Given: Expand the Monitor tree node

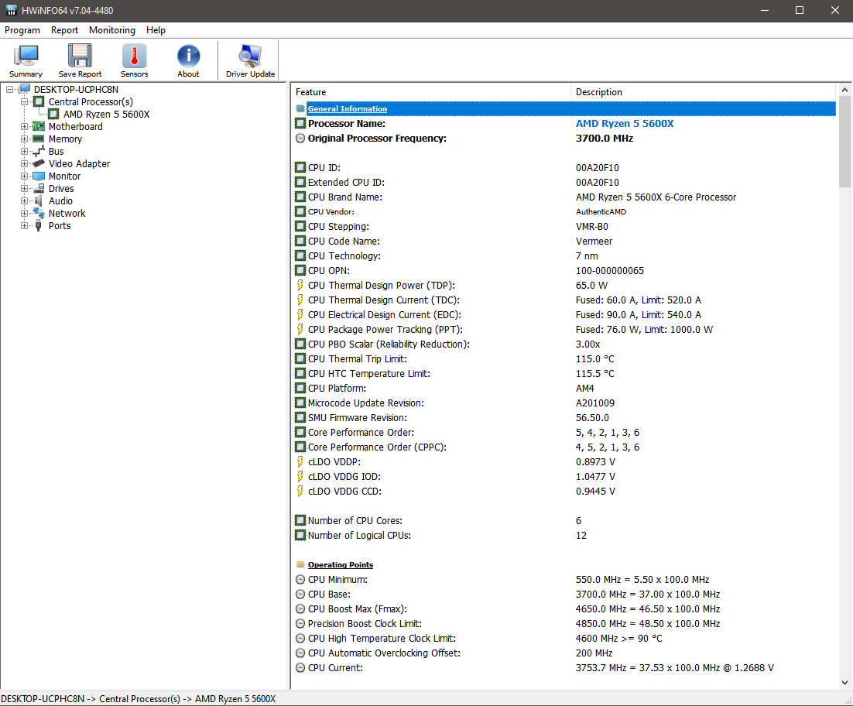Looking at the screenshot, I should (x=24, y=176).
